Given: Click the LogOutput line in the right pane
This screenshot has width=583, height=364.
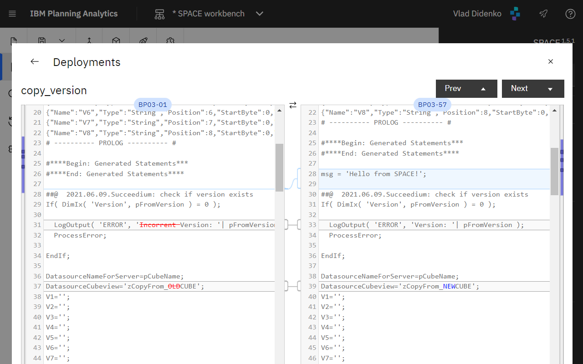Looking at the screenshot, I should click(x=426, y=225).
